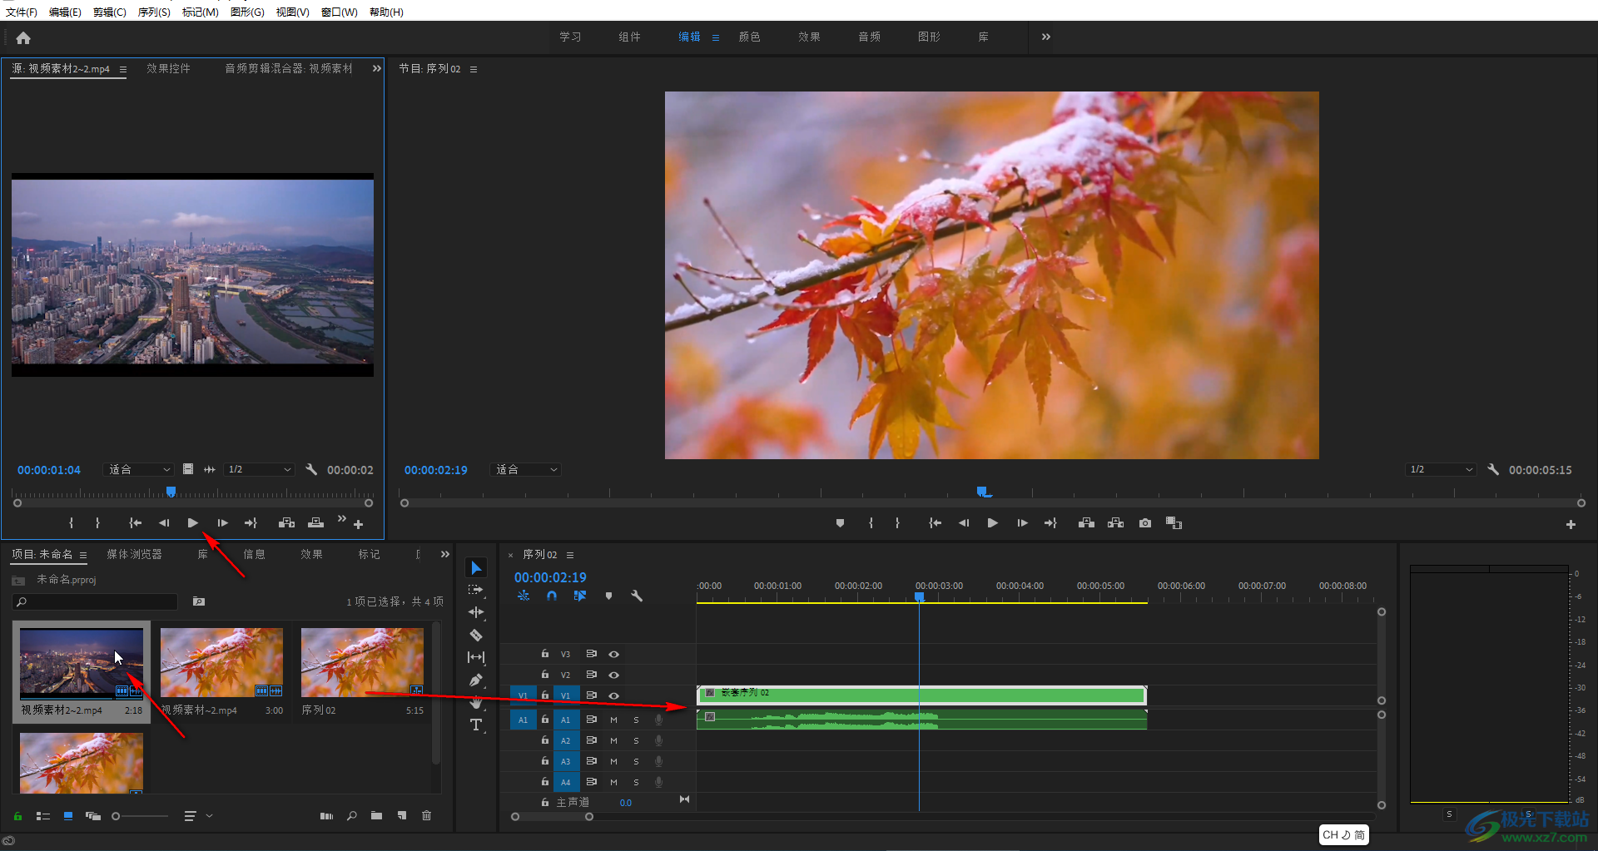Viewport: 1598px width, 851px height.
Task: Open Comparison View in Program monitor
Action: pyautogui.click(x=1174, y=523)
